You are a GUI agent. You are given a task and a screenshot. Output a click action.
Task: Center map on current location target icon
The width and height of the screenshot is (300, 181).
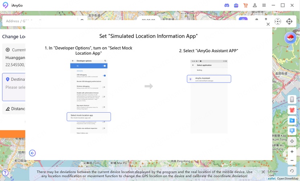(292, 141)
